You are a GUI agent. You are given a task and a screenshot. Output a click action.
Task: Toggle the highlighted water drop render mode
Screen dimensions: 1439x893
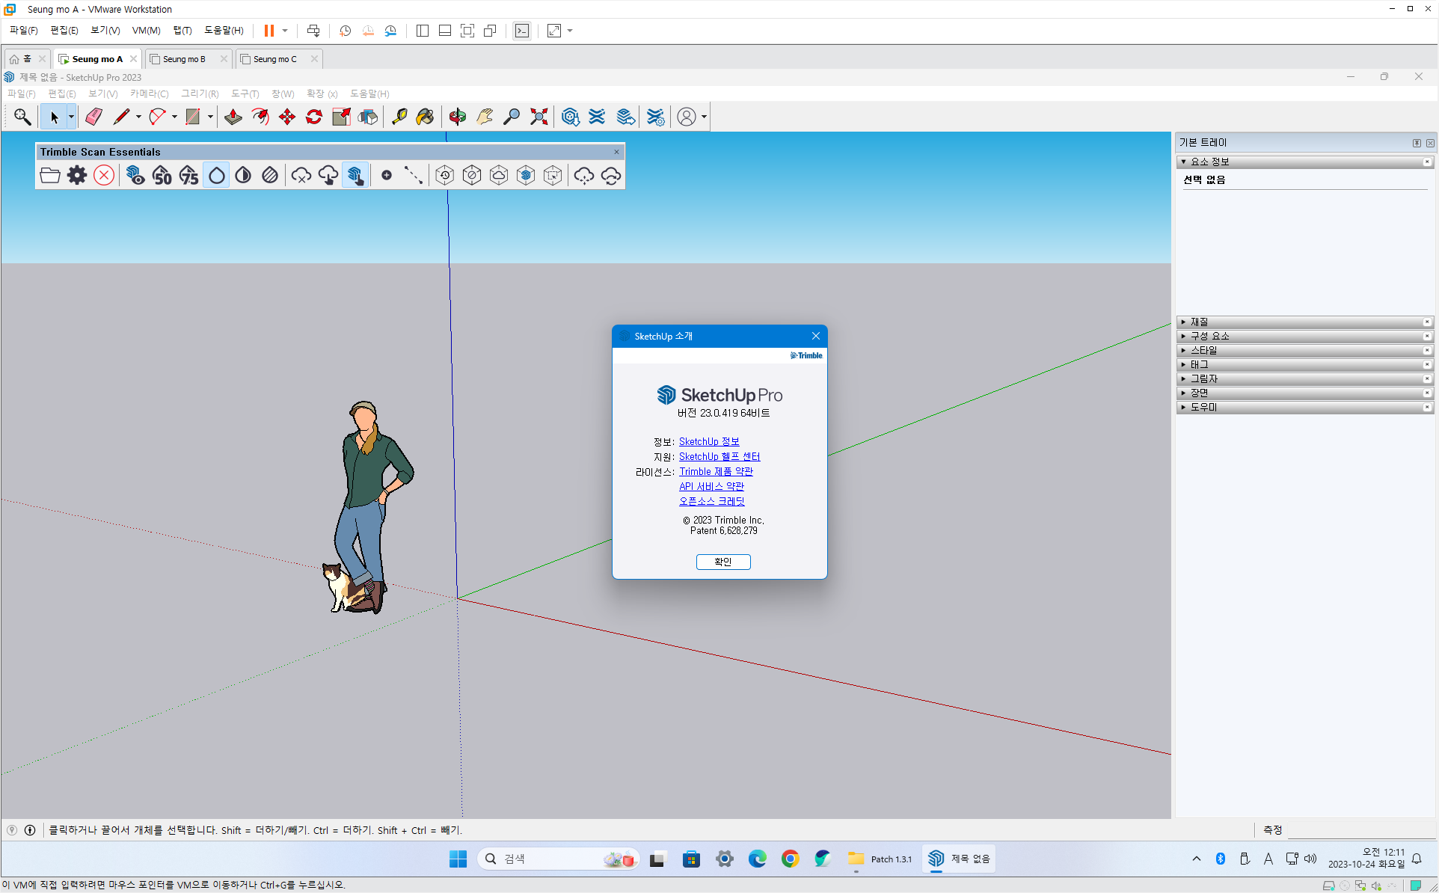[216, 175]
